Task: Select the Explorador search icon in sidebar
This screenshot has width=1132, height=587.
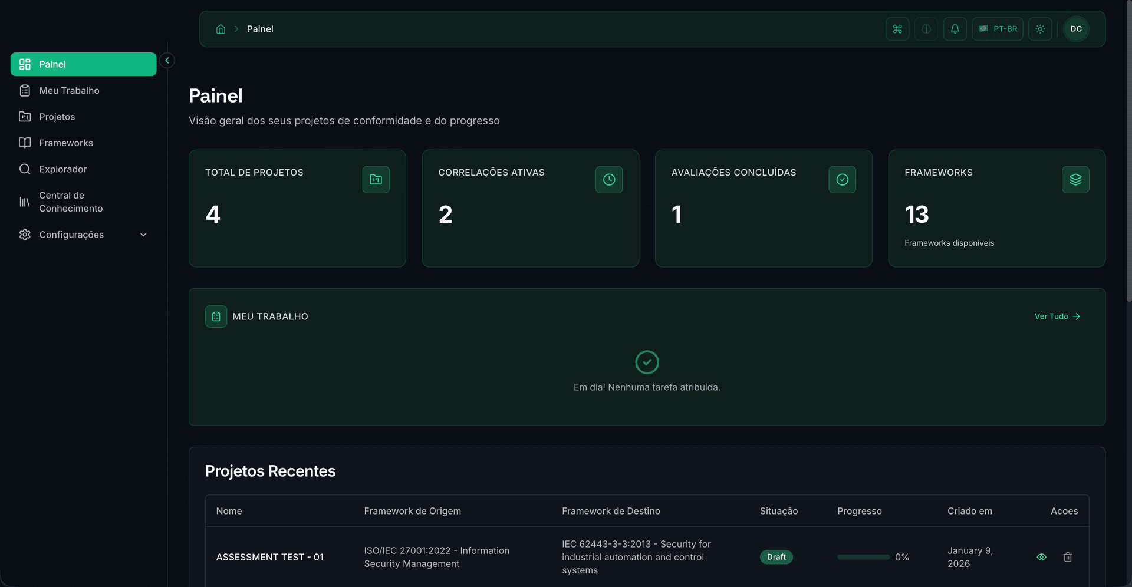Action: (25, 169)
